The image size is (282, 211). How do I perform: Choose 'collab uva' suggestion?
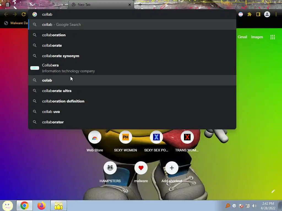coord(132,112)
